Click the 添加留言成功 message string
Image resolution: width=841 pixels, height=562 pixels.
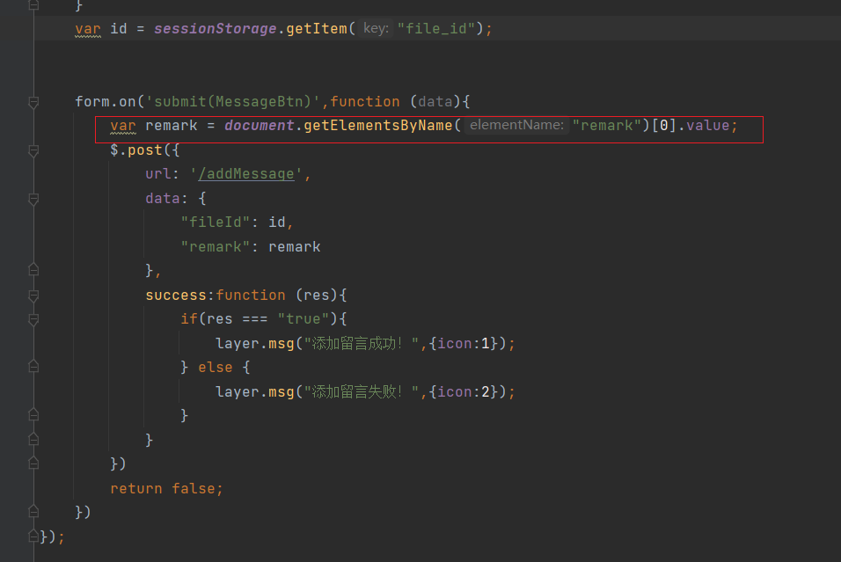(x=361, y=344)
